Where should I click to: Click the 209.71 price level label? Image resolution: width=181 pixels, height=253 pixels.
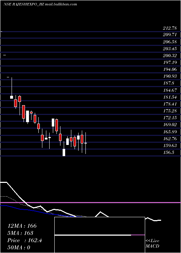[170, 35]
